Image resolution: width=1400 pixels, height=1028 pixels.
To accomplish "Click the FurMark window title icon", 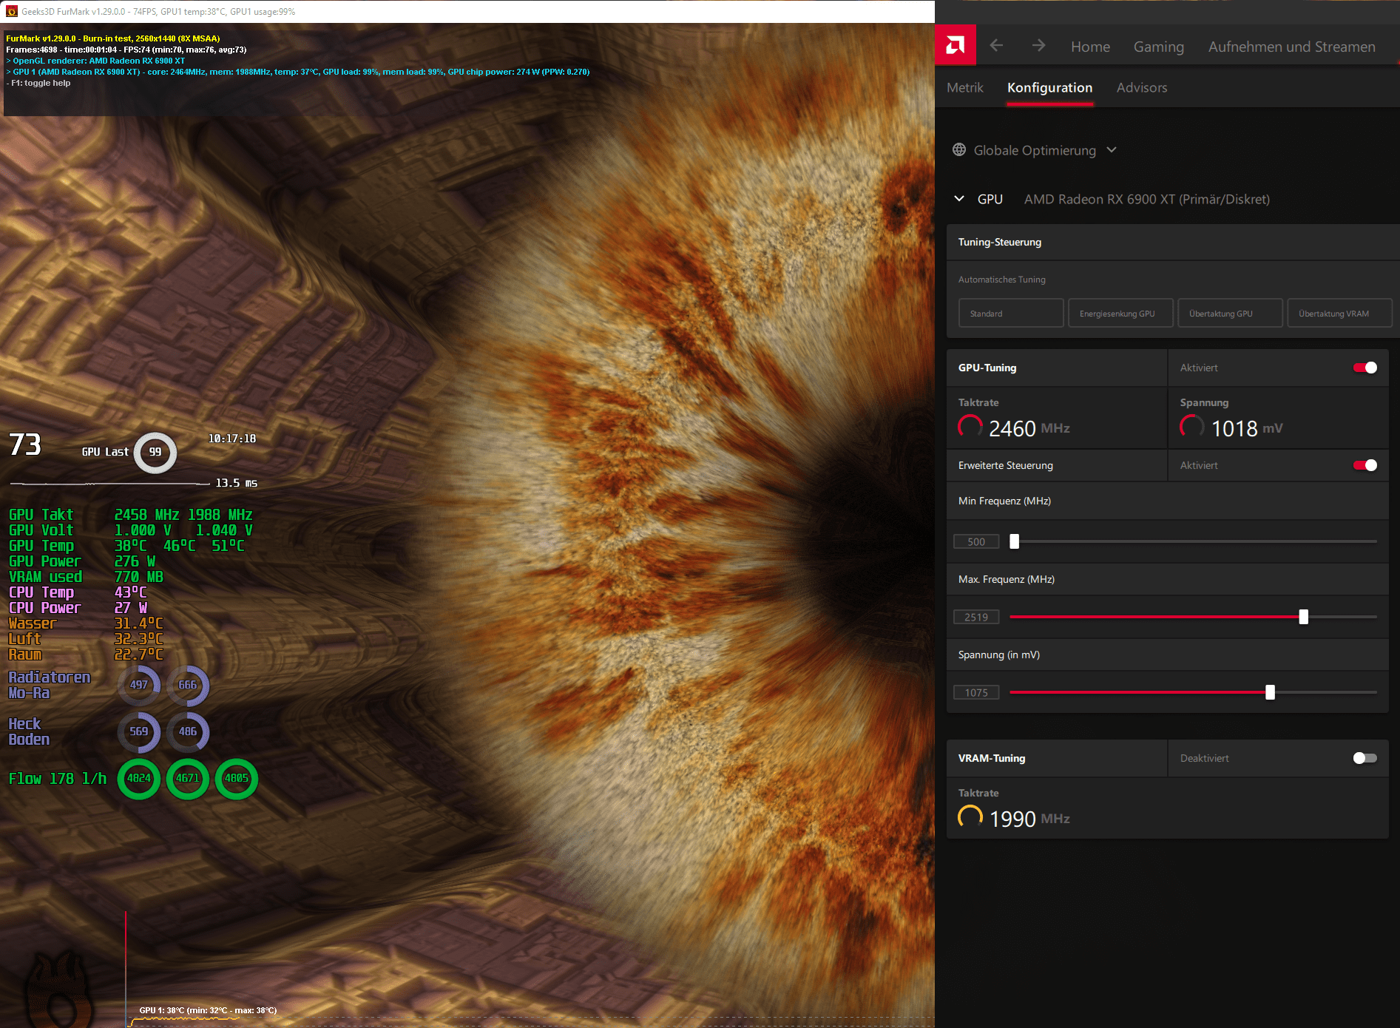I will pos(11,11).
